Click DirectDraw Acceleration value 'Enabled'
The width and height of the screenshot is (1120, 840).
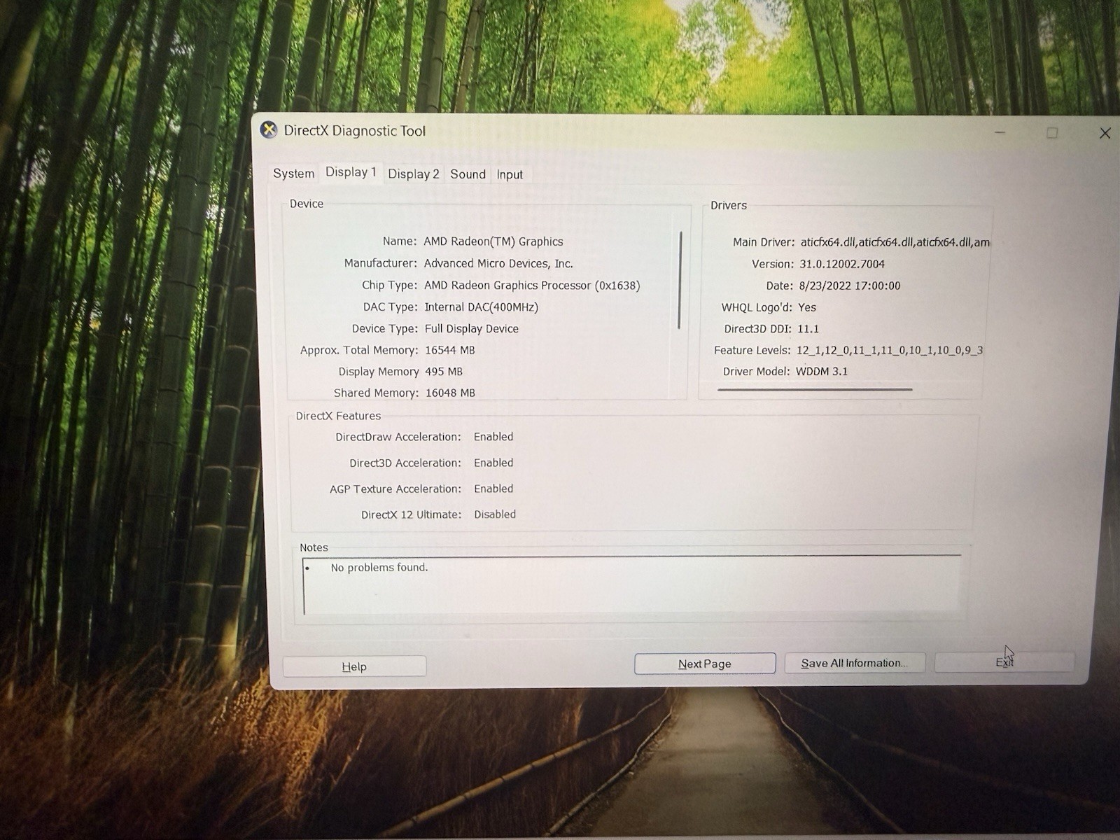pos(493,437)
